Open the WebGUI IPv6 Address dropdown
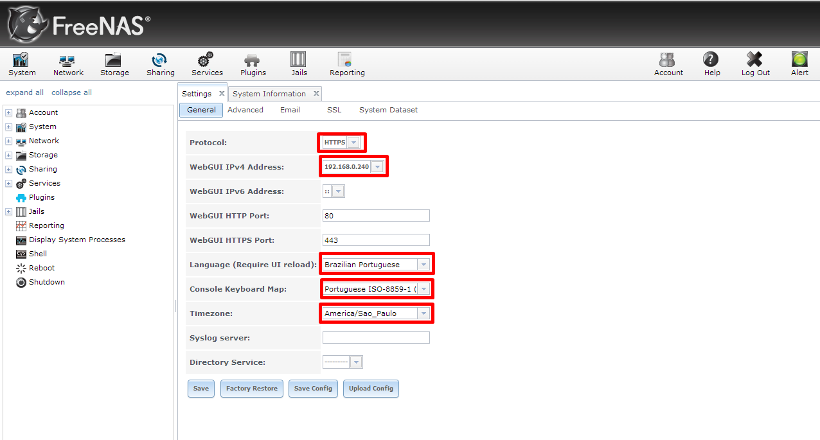This screenshot has height=440, width=820. click(339, 191)
